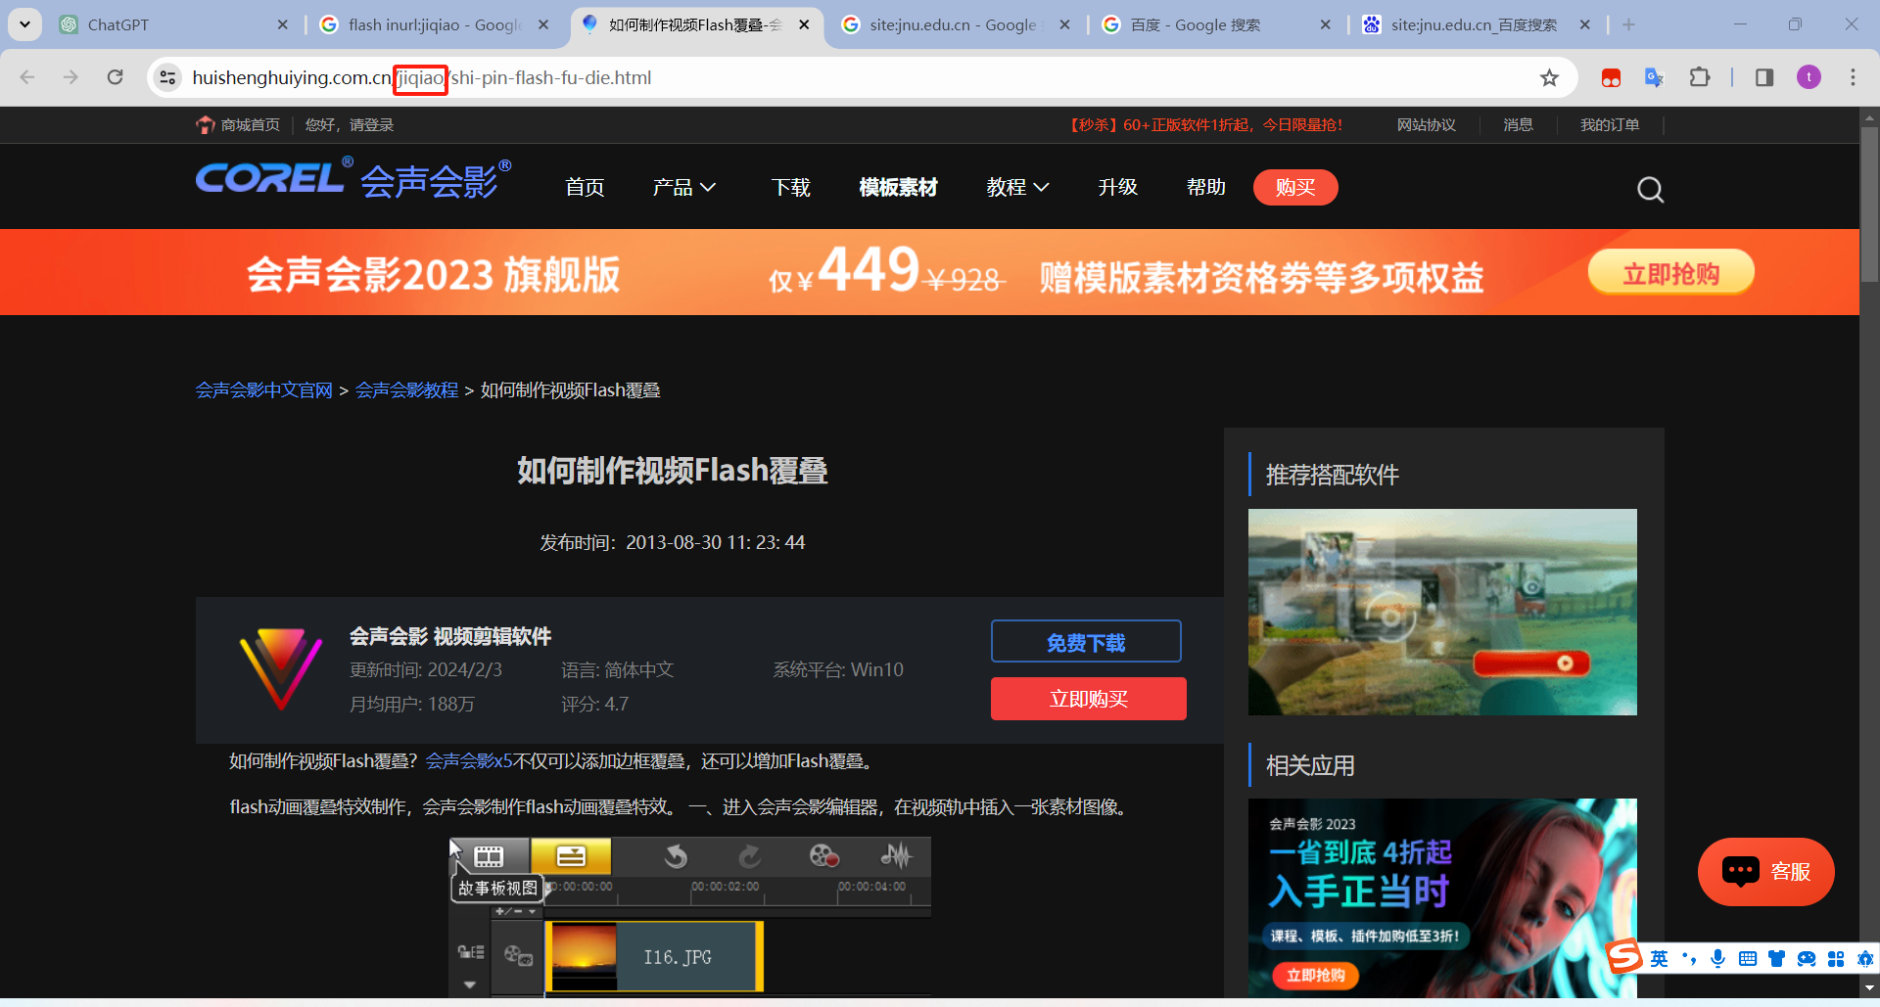
Task: Click the recommended software video thumbnail
Action: coord(1442,612)
